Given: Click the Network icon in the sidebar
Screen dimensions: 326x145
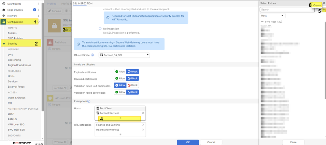Looking at the screenshot, I should pos(4,16).
